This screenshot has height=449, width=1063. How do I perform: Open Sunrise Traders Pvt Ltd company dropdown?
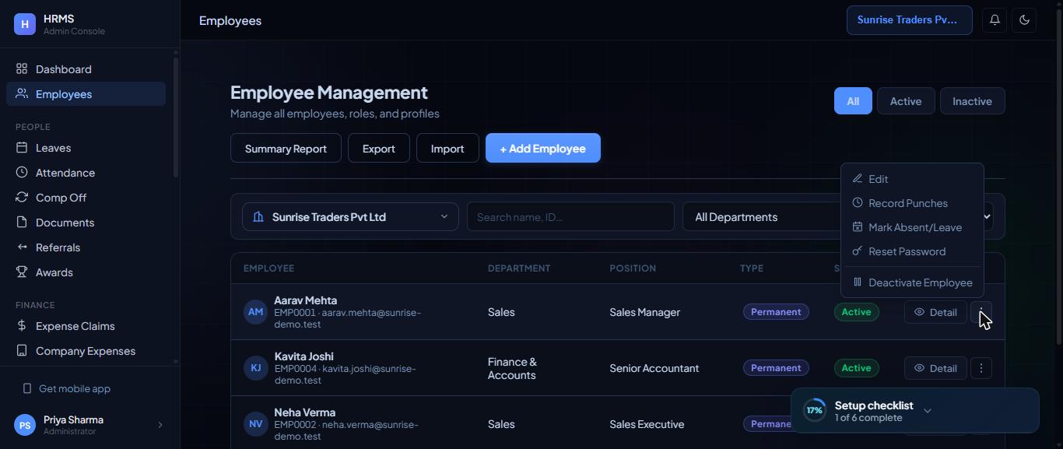click(x=349, y=217)
